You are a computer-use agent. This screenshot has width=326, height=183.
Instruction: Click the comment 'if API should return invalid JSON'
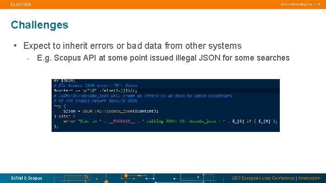(96, 101)
